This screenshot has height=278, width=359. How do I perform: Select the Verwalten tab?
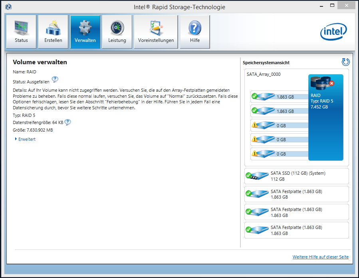tap(85, 32)
